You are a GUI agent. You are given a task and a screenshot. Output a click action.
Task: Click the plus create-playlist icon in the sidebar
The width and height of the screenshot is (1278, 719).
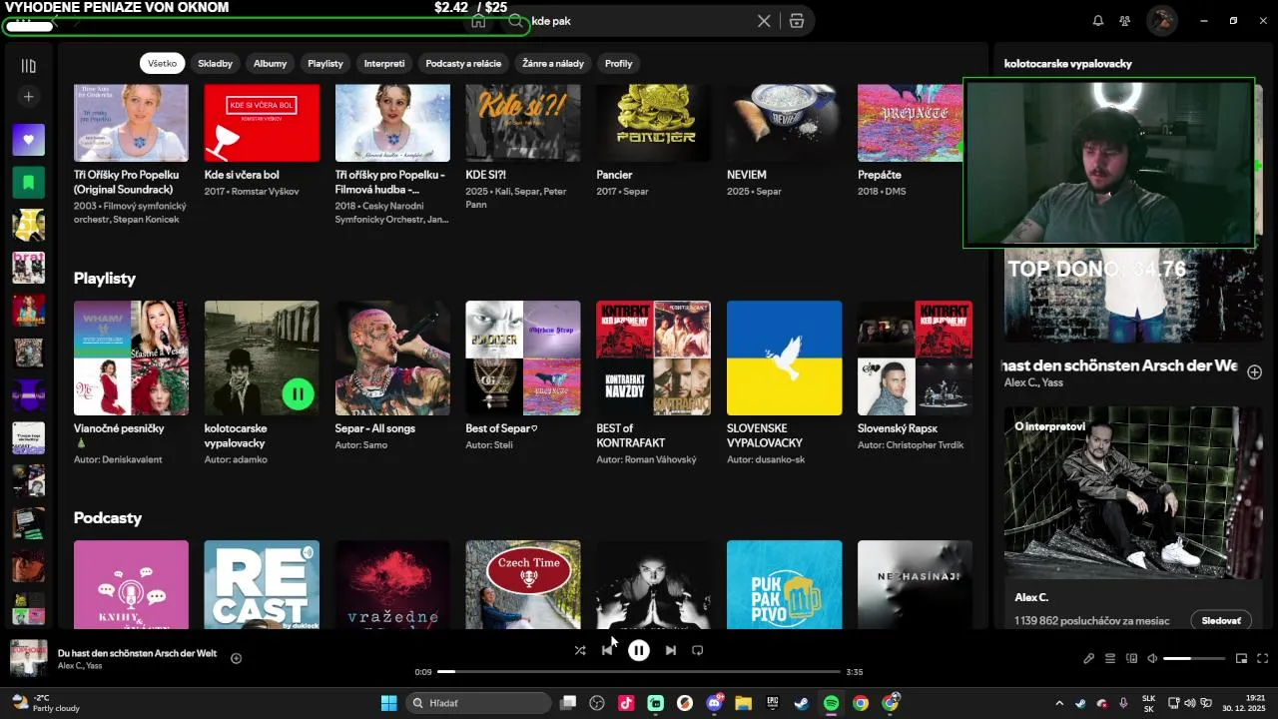(28, 97)
